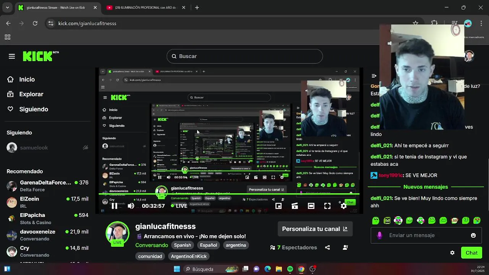This screenshot has height=275, width=489.
Task: Click the last heart-eyes emote
Action: pyautogui.click(x=477, y=220)
